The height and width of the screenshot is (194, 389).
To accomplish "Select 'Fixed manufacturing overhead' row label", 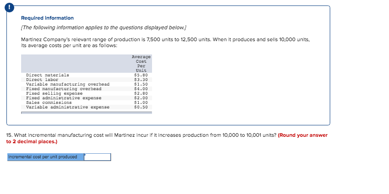I will tap(64, 89).
